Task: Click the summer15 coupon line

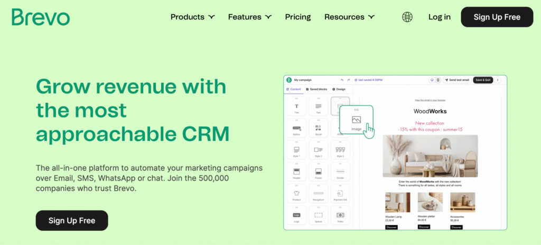Action: pyautogui.click(x=430, y=130)
